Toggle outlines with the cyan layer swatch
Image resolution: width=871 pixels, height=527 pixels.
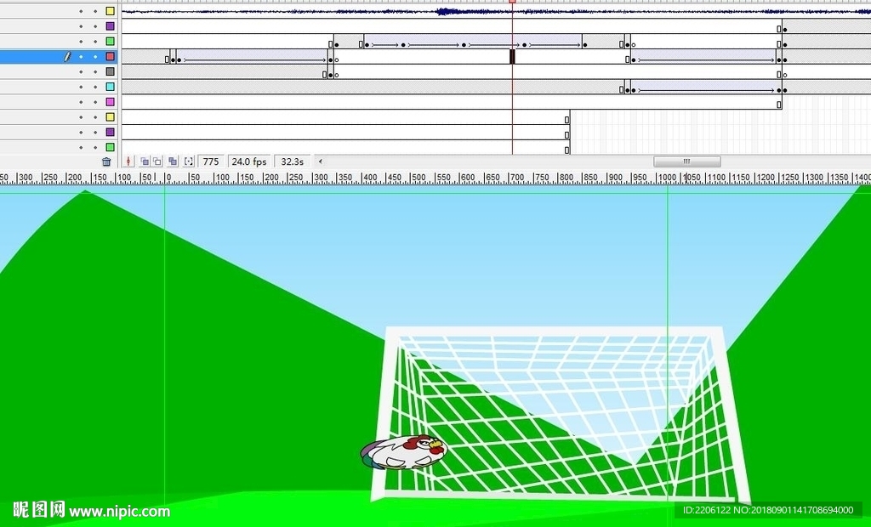(111, 87)
